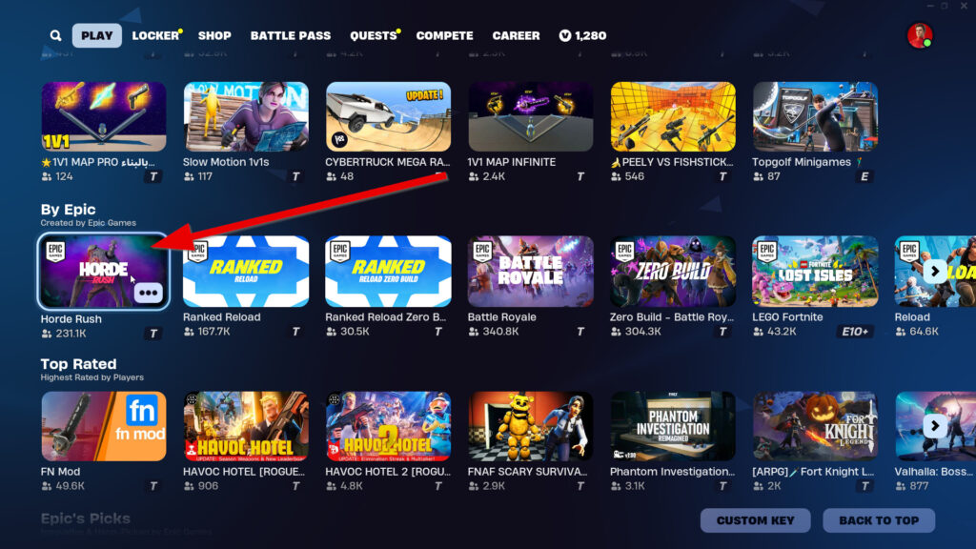This screenshot has width=976, height=549.
Task: Select FNAF Scary Survival thumbnail
Action: pyautogui.click(x=530, y=426)
